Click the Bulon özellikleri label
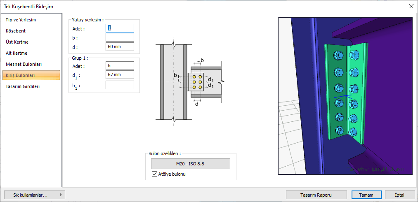Viewport: 418px width, 202px height. pos(165,153)
